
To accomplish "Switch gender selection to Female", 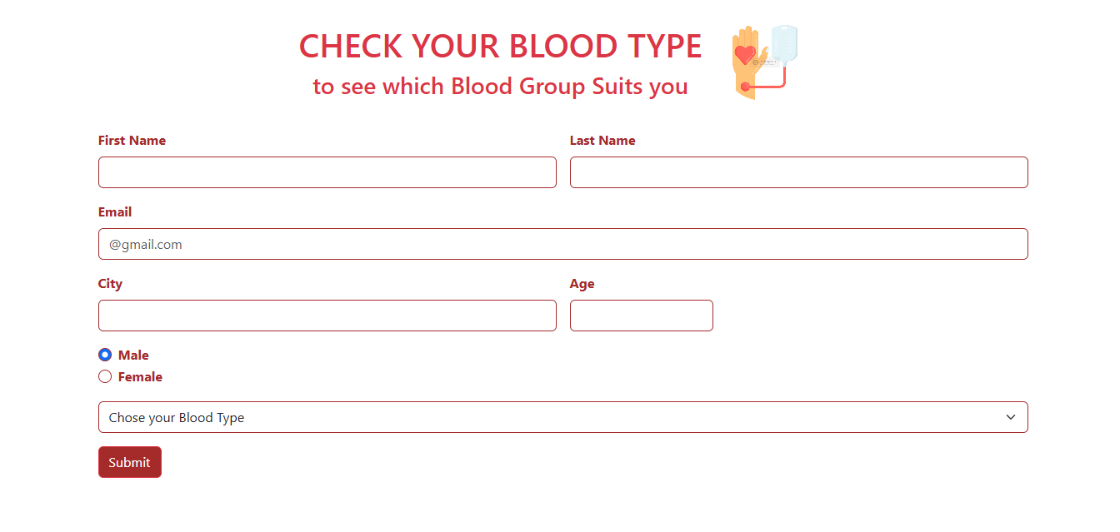I will click(x=105, y=376).
